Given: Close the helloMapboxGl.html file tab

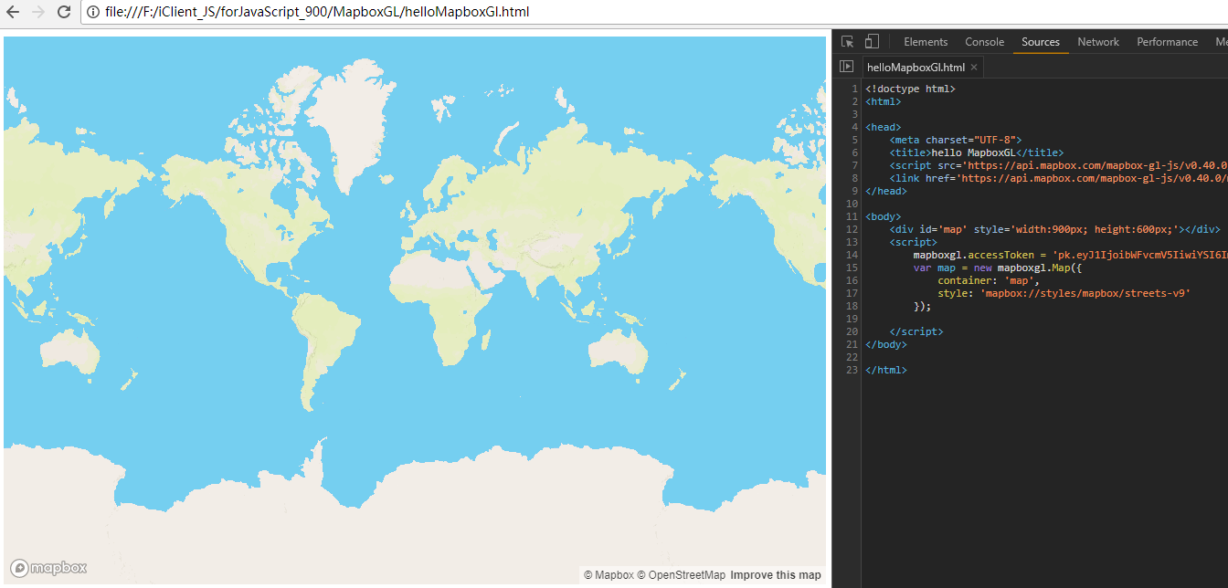Looking at the screenshot, I should (x=974, y=68).
